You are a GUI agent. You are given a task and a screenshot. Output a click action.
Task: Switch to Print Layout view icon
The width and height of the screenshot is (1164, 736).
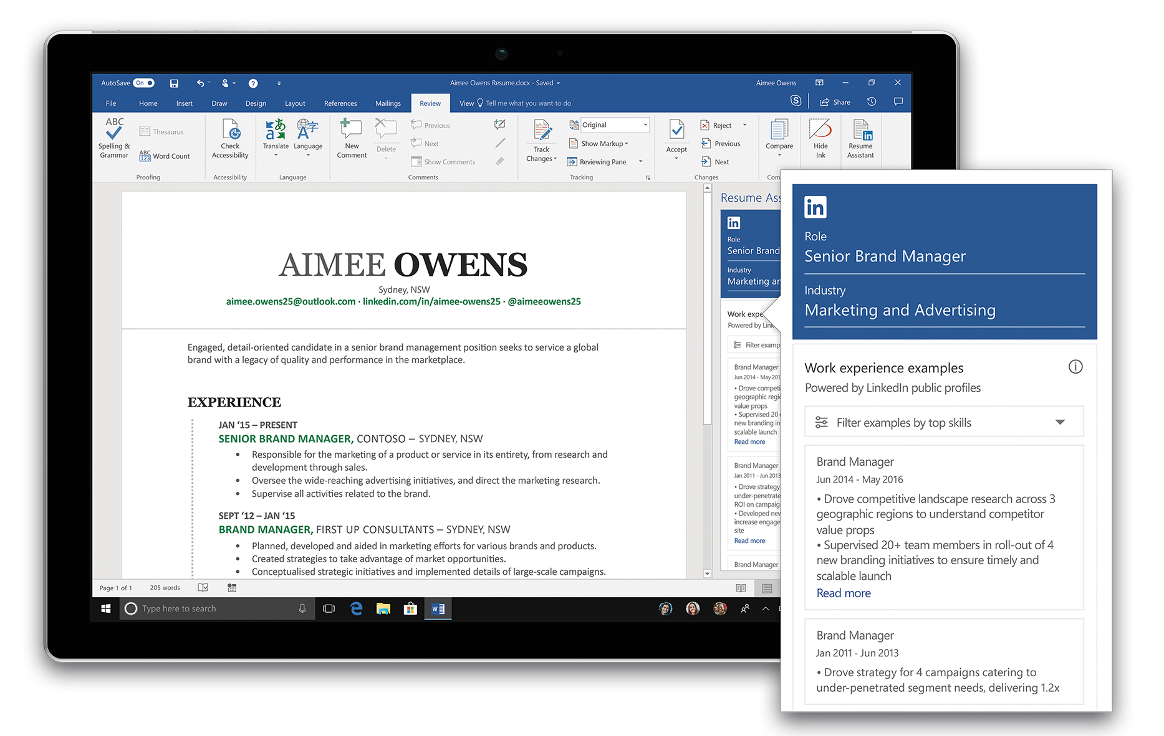click(767, 588)
